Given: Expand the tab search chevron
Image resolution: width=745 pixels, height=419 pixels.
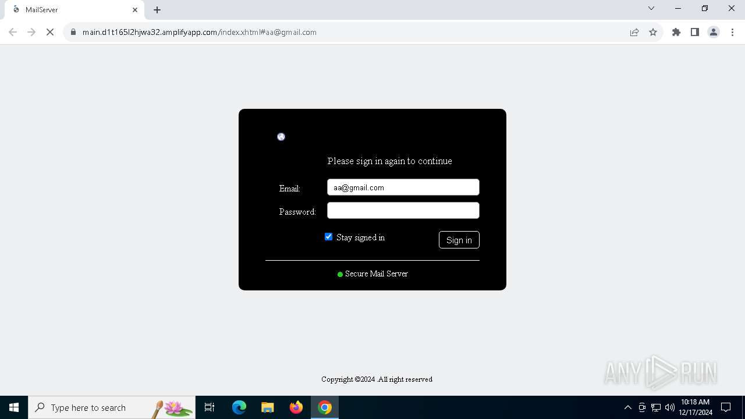Looking at the screenshot, I should click(651, 8).
